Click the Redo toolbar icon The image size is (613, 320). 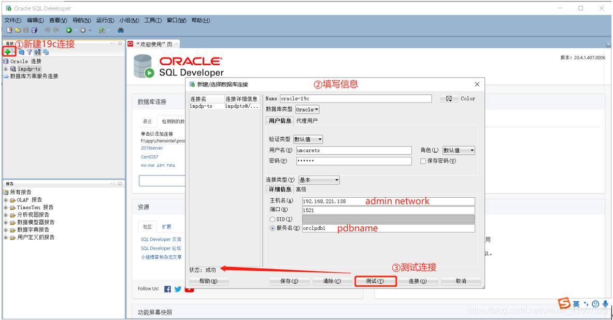tap(56, 30)
